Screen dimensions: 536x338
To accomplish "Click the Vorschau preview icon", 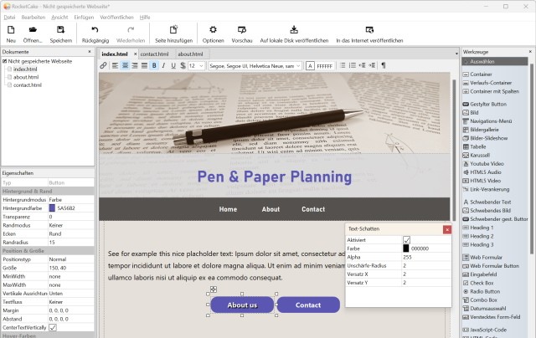I will 242,30.
